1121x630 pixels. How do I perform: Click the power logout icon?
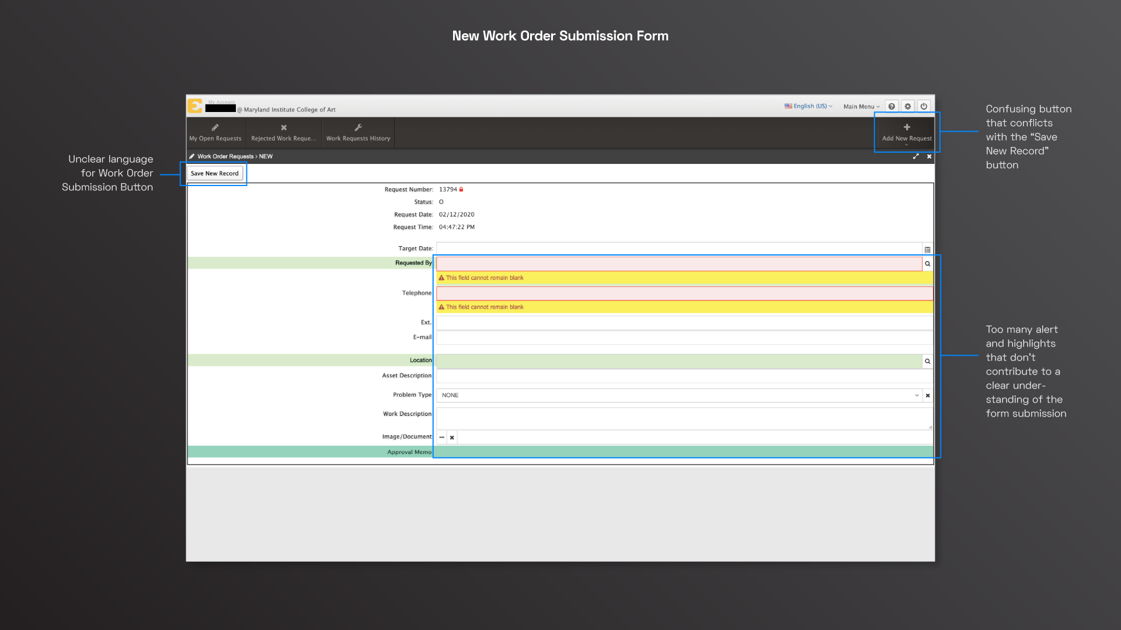[924, 106]
